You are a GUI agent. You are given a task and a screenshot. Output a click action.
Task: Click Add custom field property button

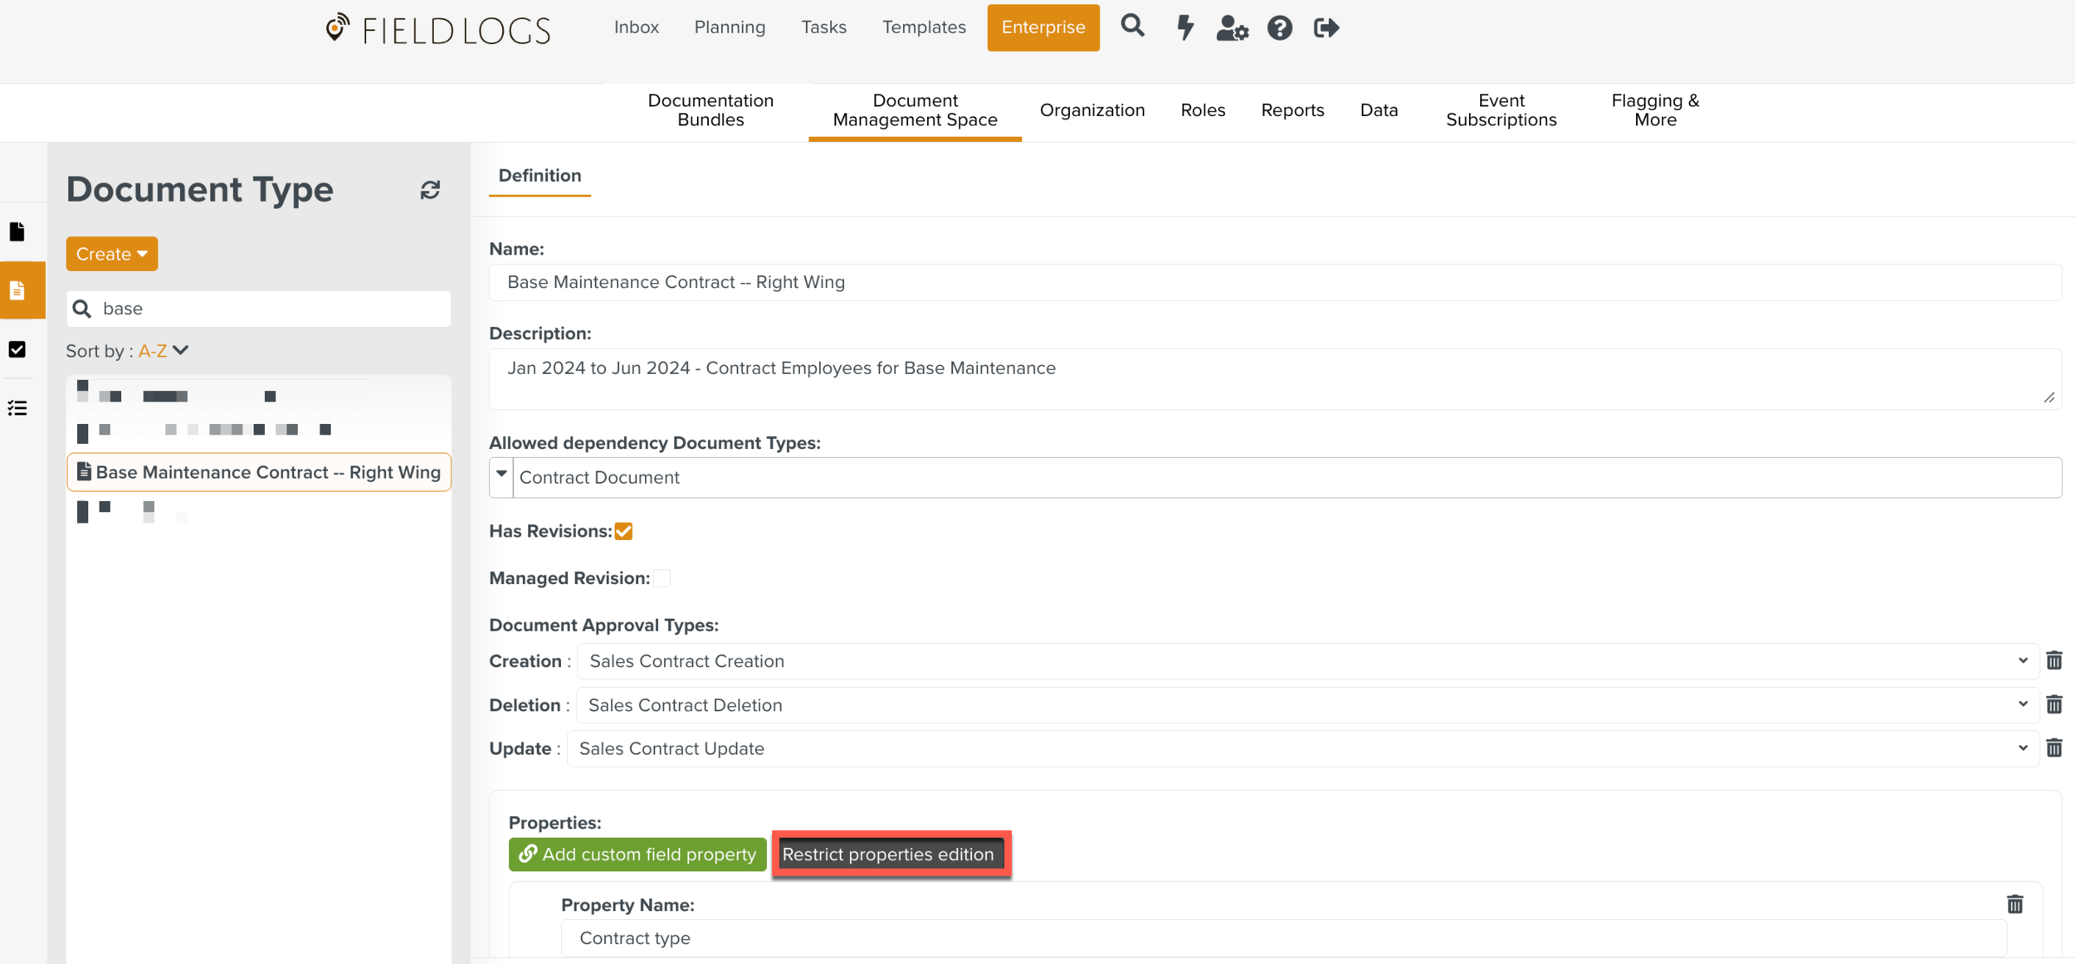click(637, 854)
